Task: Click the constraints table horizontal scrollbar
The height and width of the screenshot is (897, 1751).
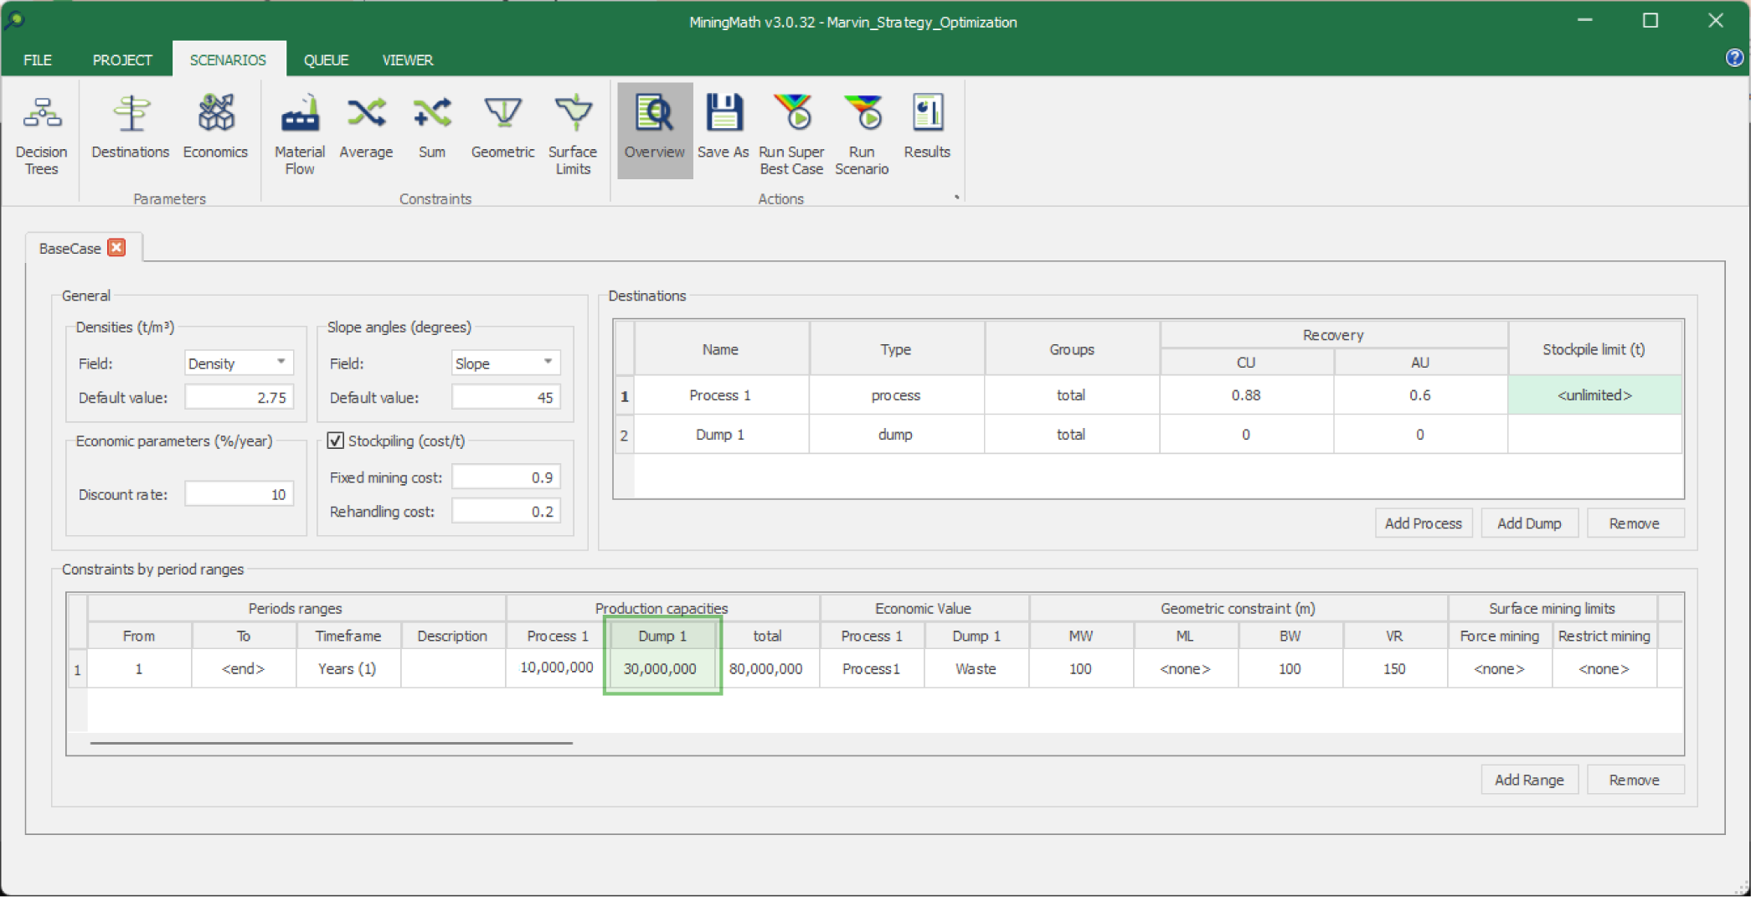Action: [x=331, y=743]
